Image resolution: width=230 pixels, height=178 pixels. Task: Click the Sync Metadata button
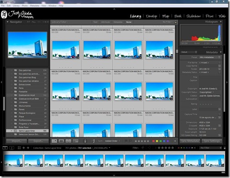pyautogui.click(x=190, y=141)
